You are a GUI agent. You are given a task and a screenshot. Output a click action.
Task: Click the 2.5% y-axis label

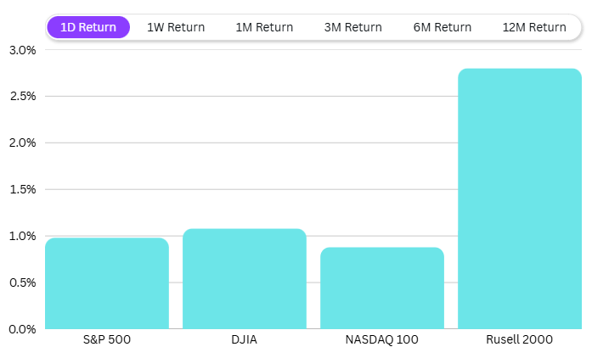pyautogui.click(x=23, y=96)
